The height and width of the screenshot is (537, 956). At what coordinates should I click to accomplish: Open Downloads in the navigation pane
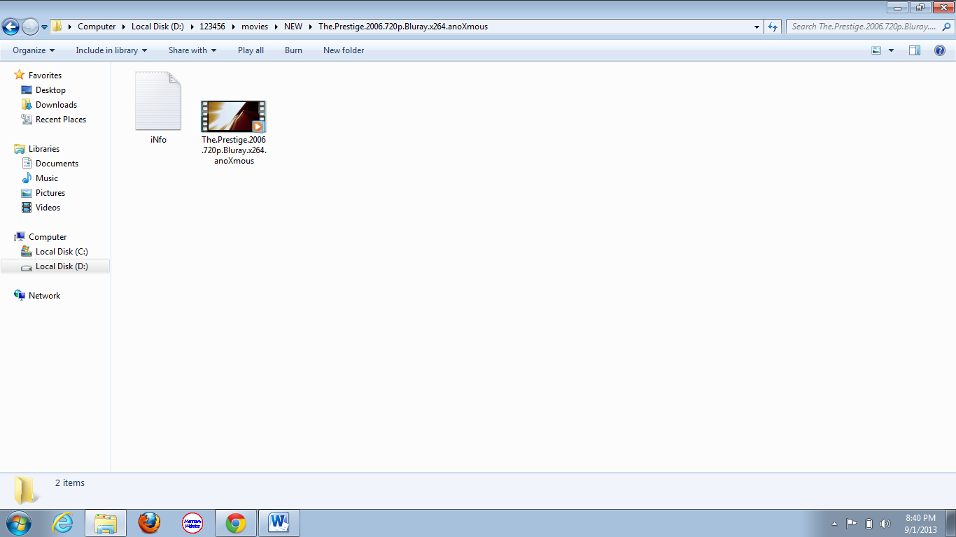(x=56, y=105)
